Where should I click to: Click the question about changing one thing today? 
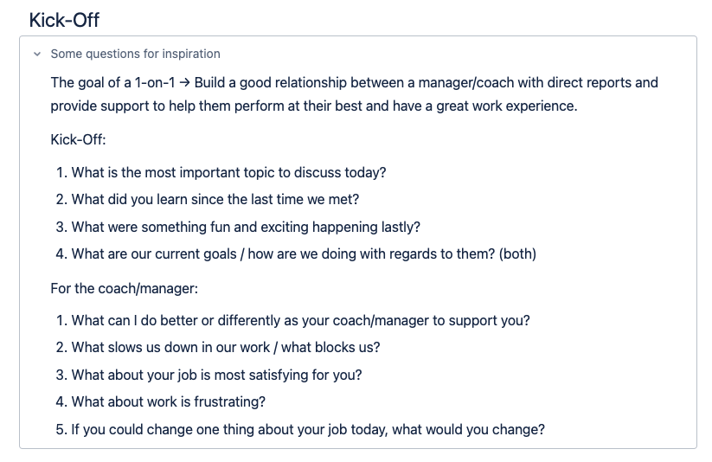(x=307, y=429)
